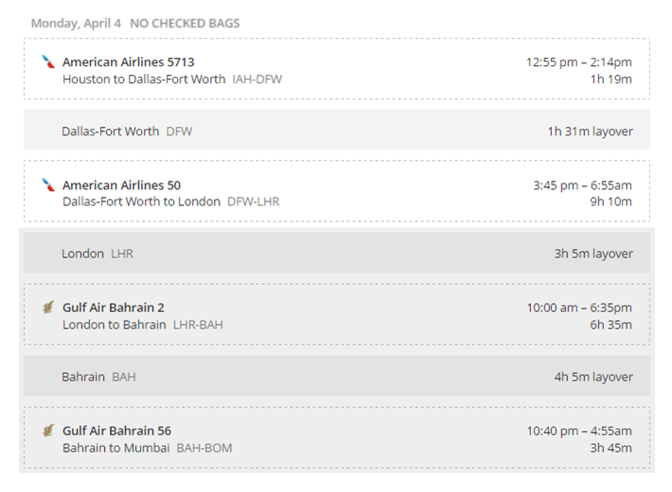
Task: Click the 3h 5m layover duration text
Action: [x=593, y=254]
